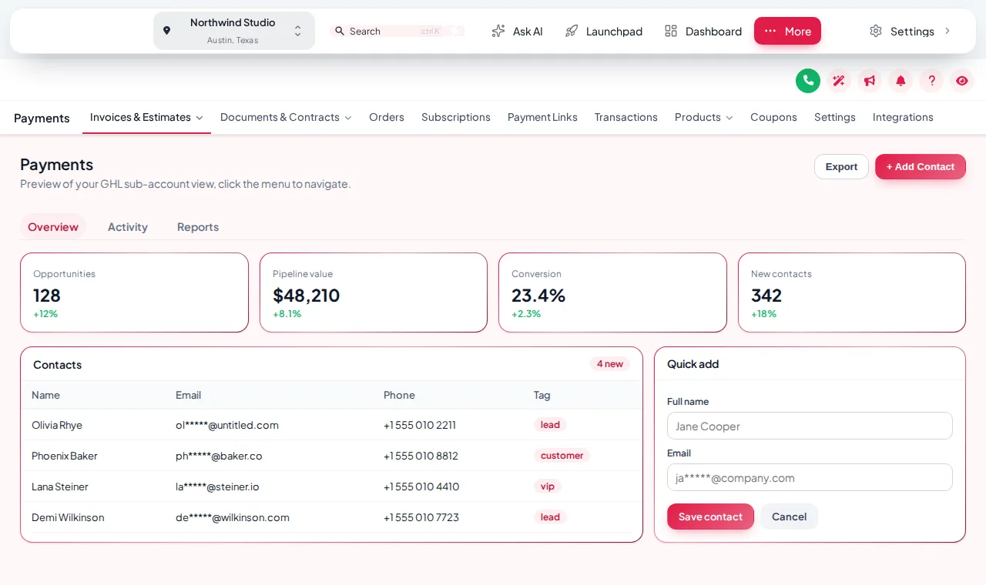Expand the Documents & Contracts menu
The image size is (986, 585).
point(286,117)
